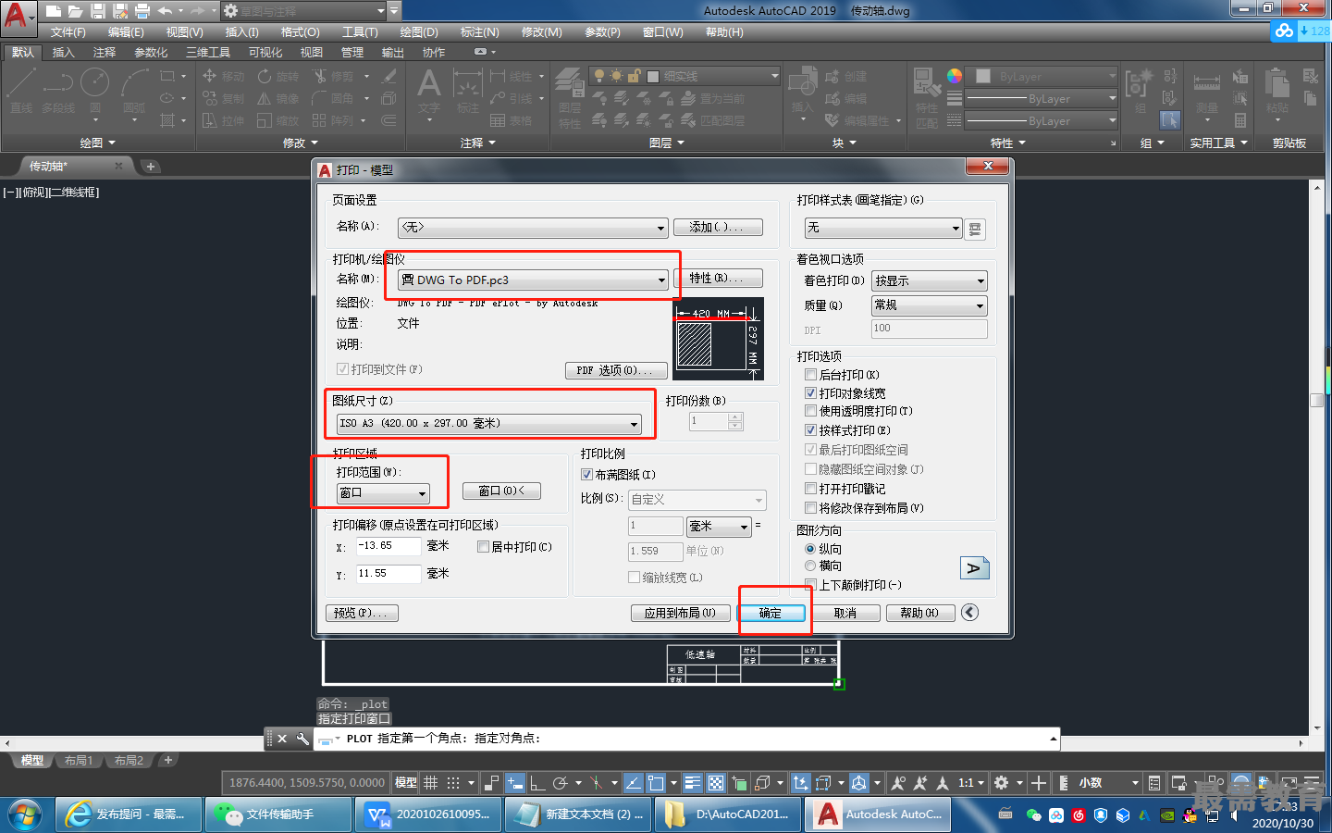Click the command line customize wrench icon
The image size is (1332, 833).
coord(302,739)
